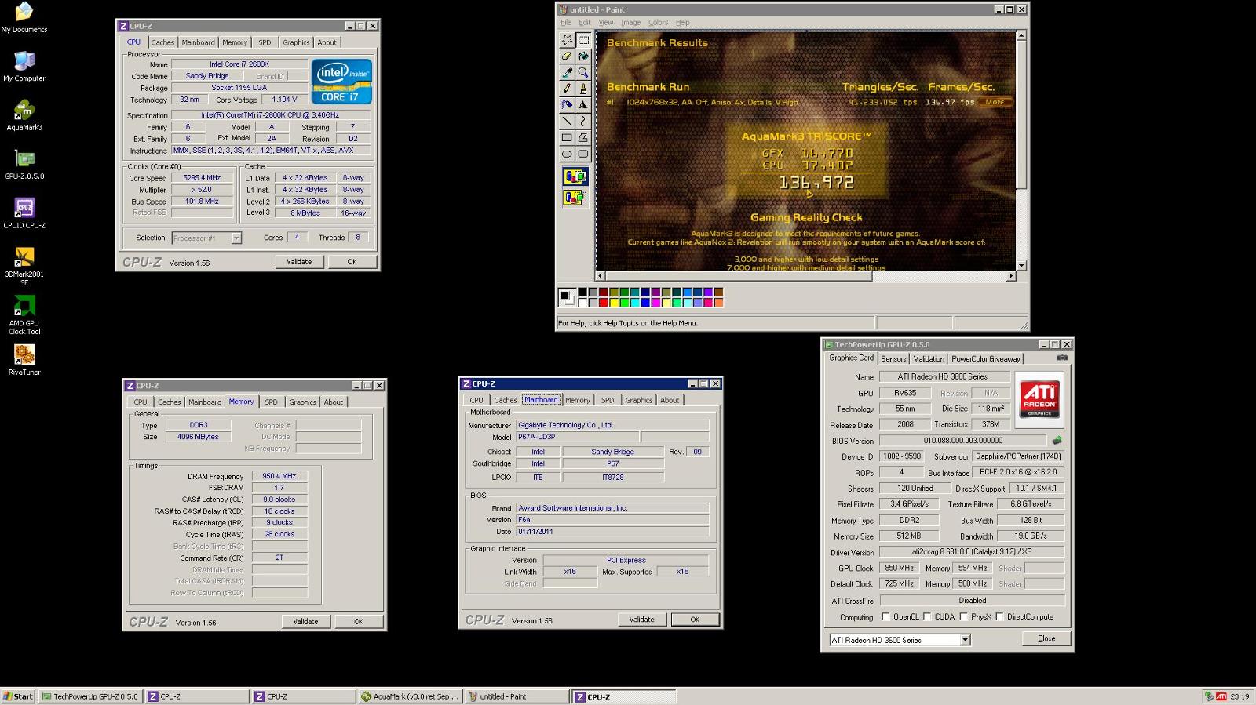Select the Ellipse shape tool
The image size is (1256, 705).
pyautogui.click(x=567, y=154)
